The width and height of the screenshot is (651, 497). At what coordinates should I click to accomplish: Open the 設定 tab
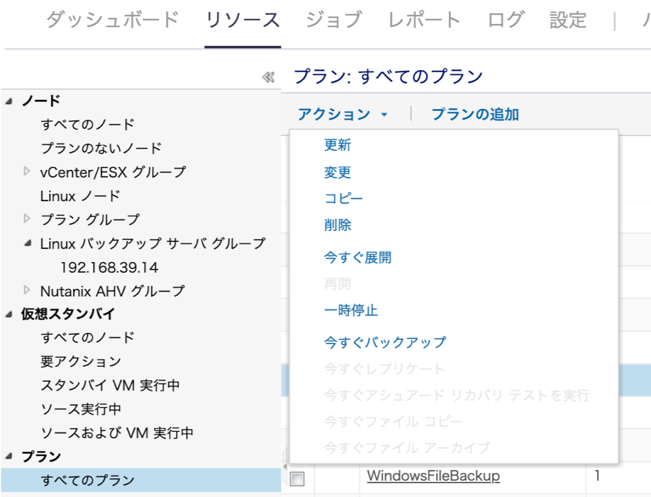click(x=568, y=20)
